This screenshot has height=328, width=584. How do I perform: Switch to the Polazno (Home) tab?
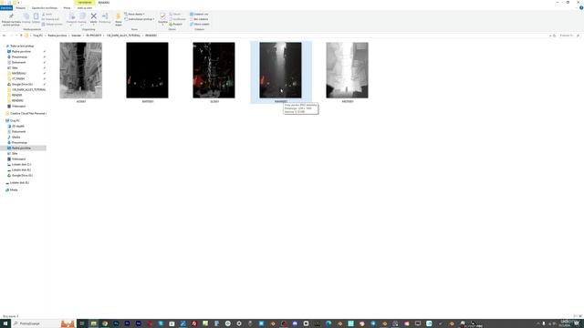(20, 8)
